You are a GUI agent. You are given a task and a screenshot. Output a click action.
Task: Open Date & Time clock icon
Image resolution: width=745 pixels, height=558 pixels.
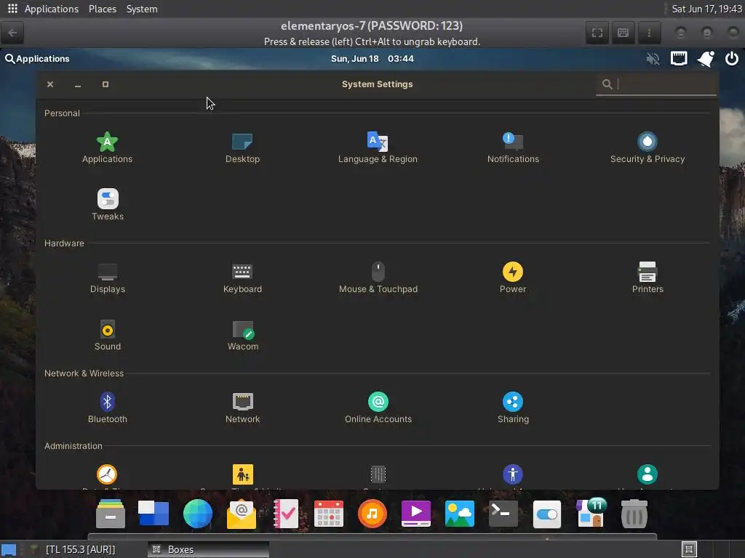[107, 474]
